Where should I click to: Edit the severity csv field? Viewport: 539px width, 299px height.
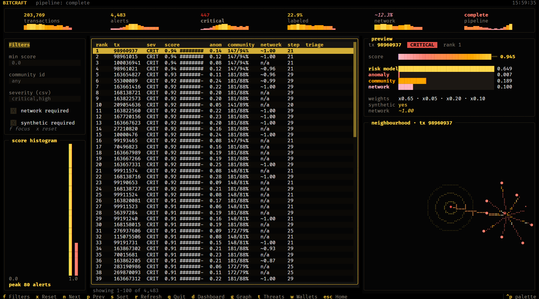click(45, 99)
